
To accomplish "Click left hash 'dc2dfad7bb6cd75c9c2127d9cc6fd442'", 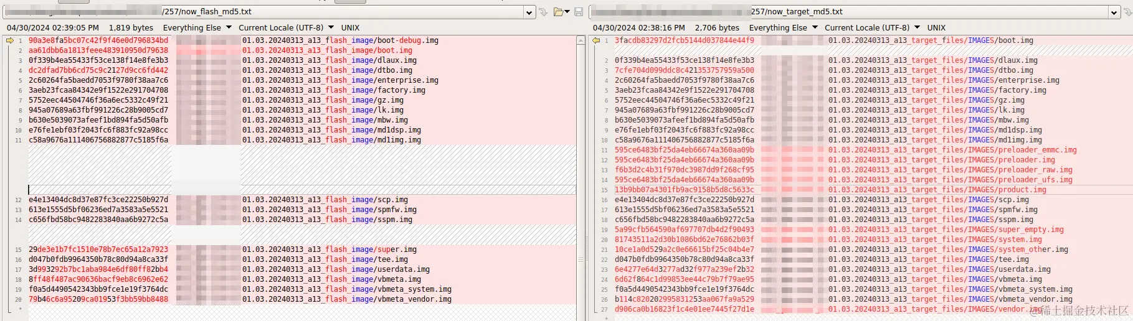I will [98, 70].
